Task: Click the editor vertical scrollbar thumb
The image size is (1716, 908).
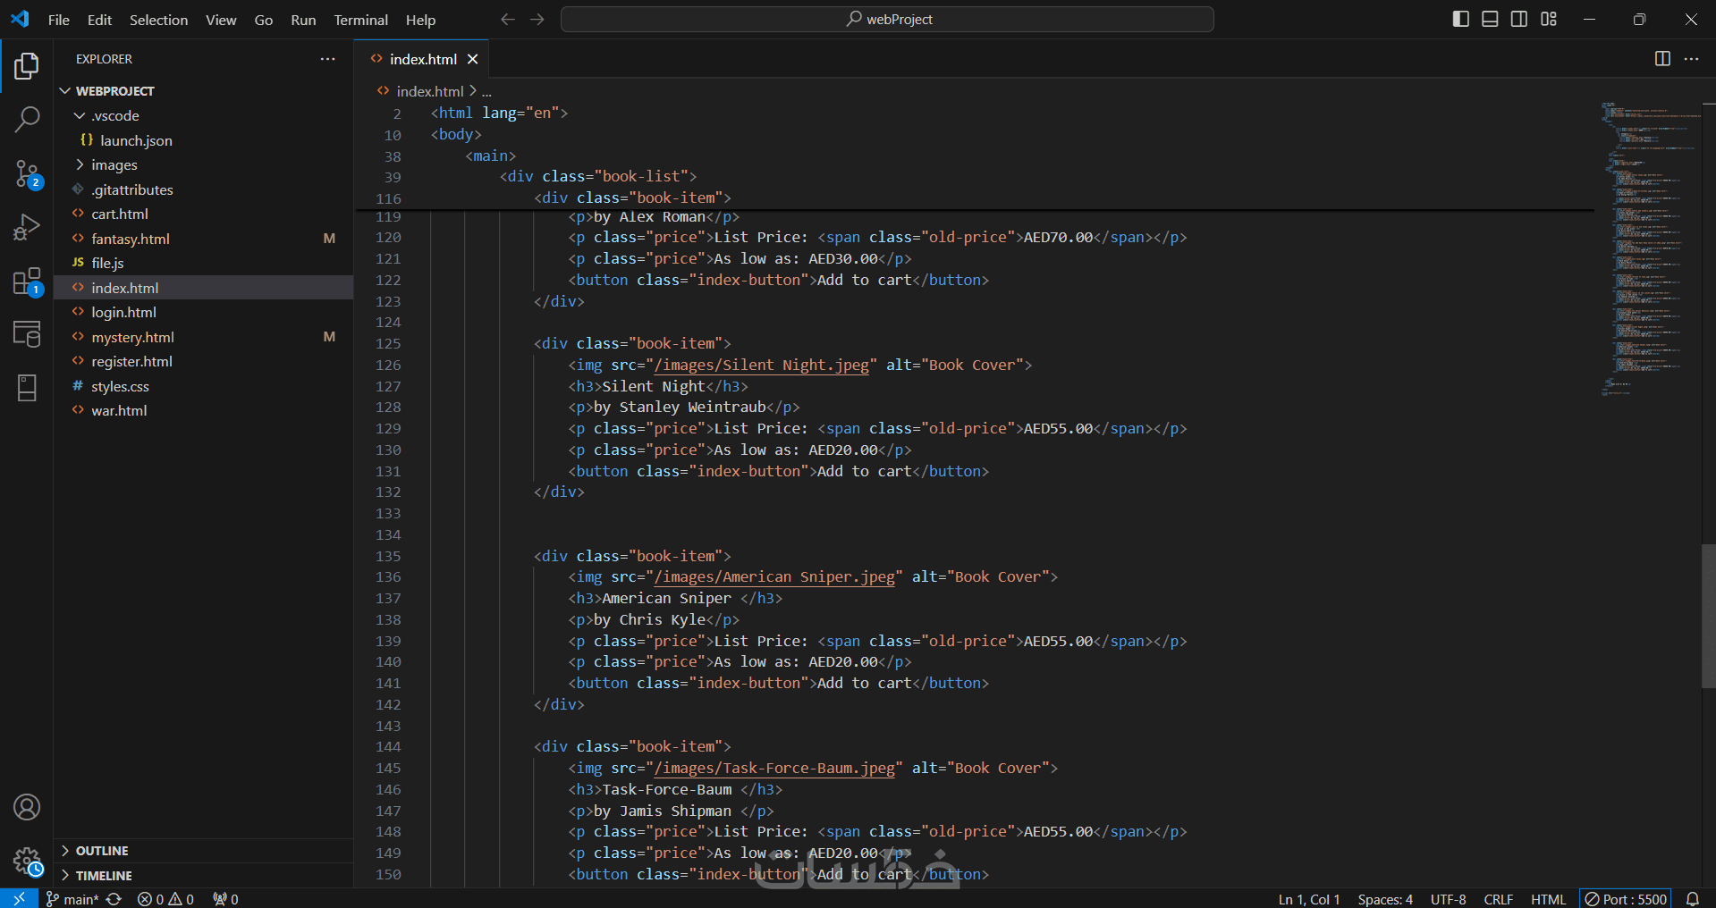Action: point(1708,615)
